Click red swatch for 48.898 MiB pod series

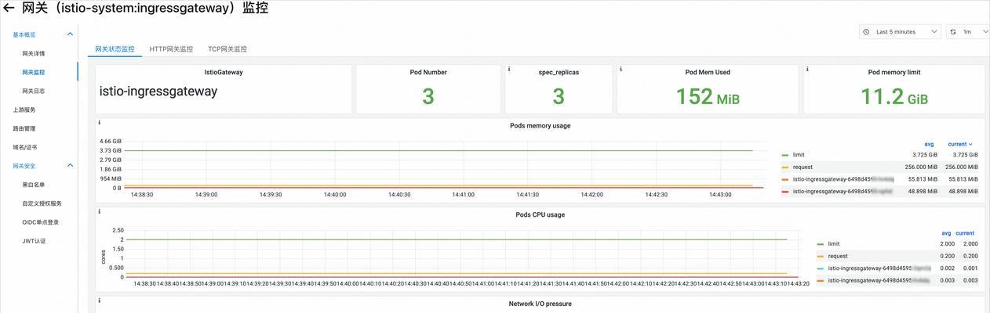(785, 191)
